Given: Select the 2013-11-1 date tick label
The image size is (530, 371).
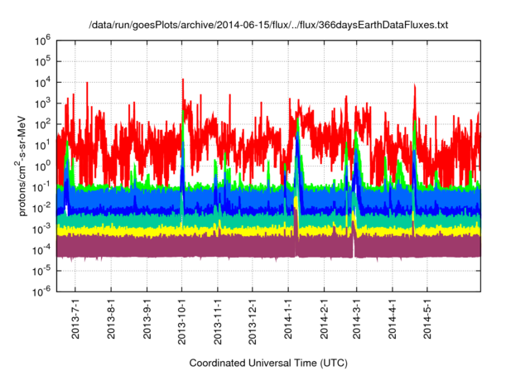Looking at the screenshot, I should [218, 321].
